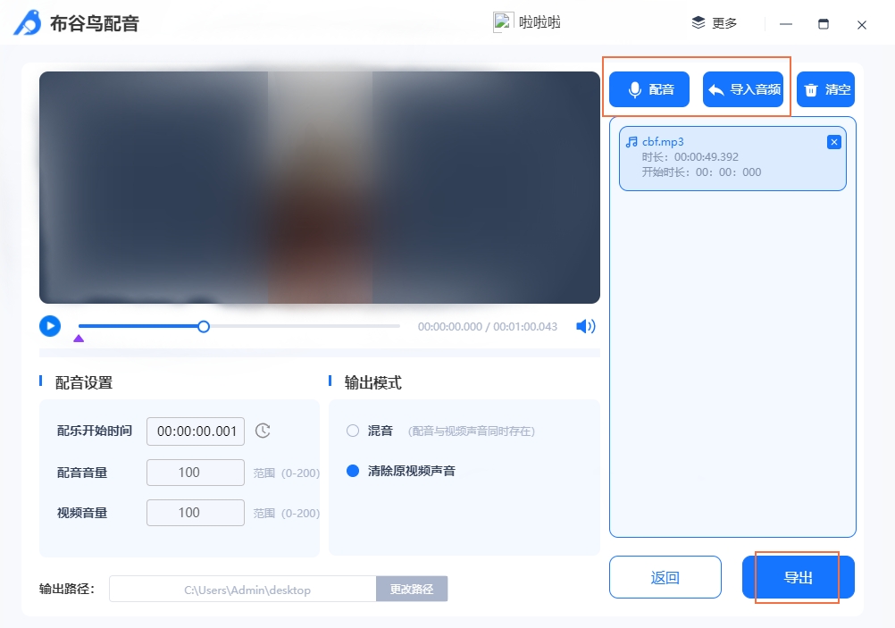
Task: Click the 返回 button
Action: pyautogui.click(x=665, y=577)
